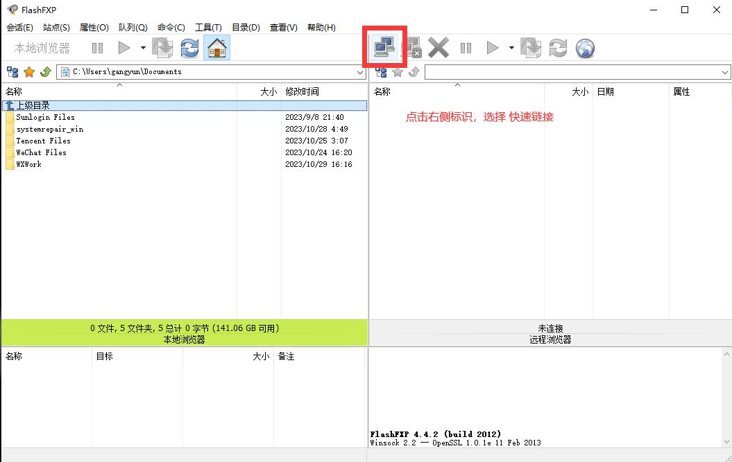Open the 会话(E) menu
This screenshot has width=732, height=462.
[x=19, y=28]
